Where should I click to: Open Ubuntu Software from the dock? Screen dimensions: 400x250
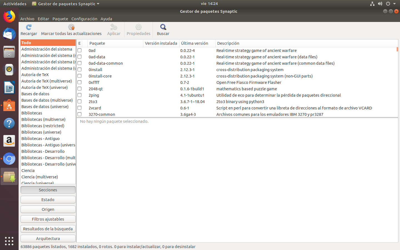(x=9, y=105)
